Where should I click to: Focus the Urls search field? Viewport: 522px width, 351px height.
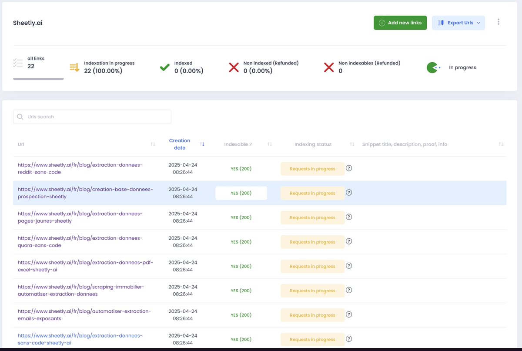point(92,117)
